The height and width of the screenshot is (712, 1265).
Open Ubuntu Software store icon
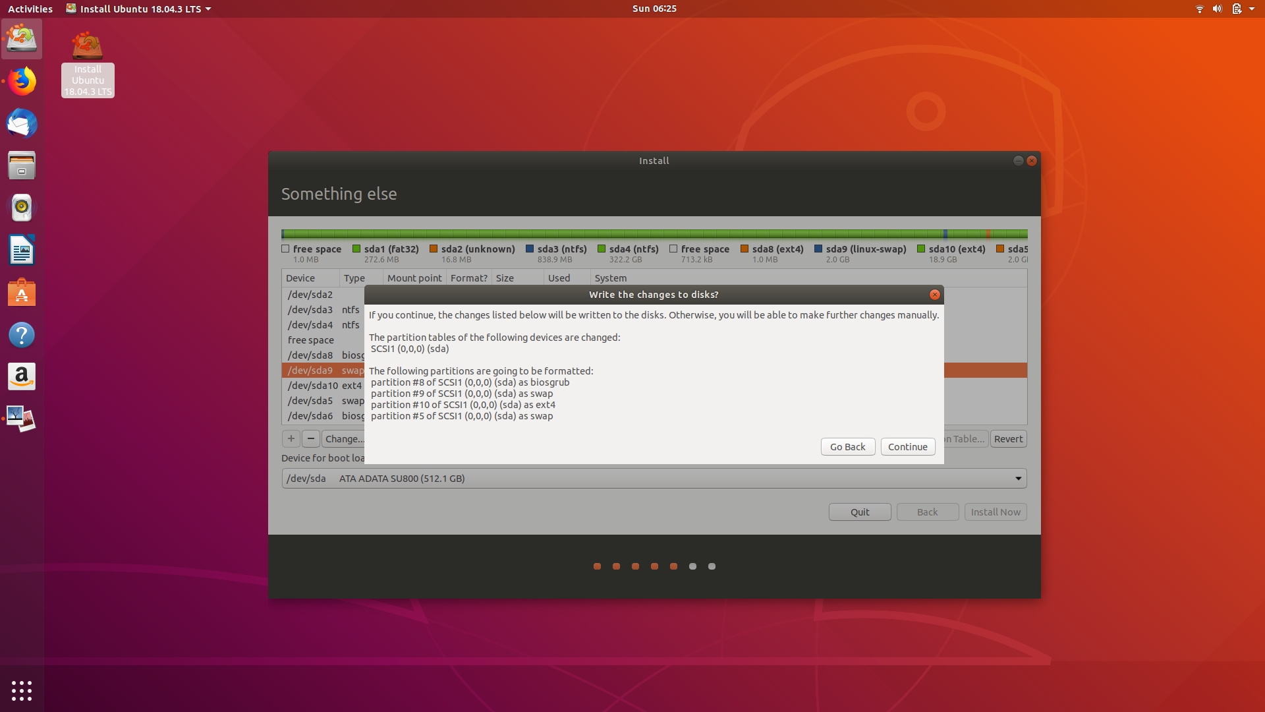tap(22, 293)
